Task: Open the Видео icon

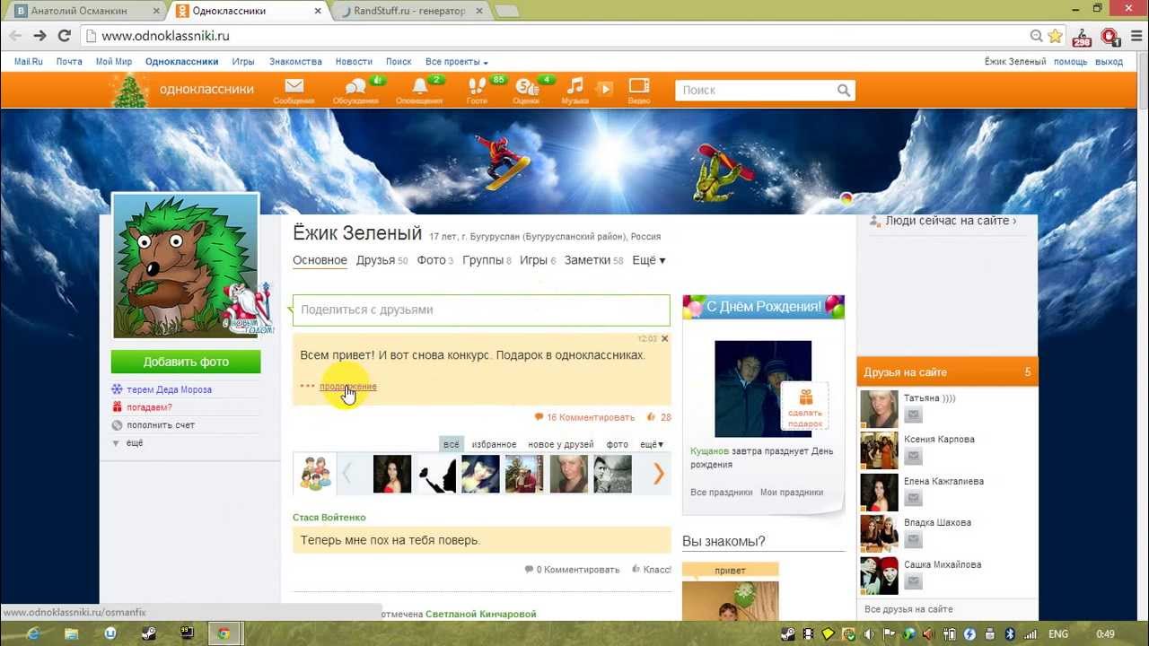Action: [x=639, y=90]
